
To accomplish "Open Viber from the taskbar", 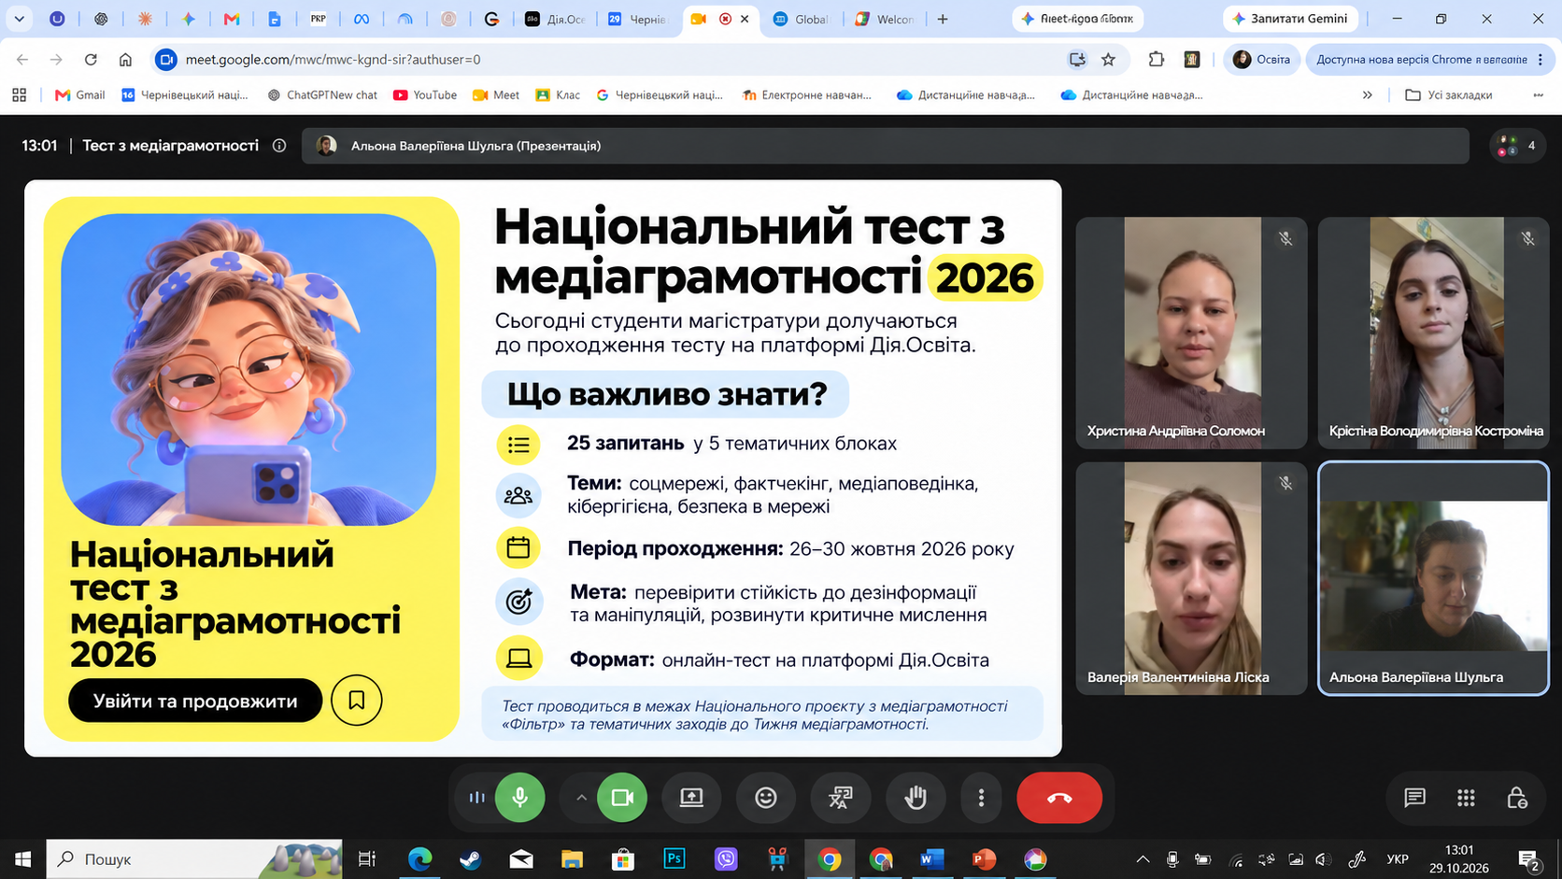I will click(726, 858).
